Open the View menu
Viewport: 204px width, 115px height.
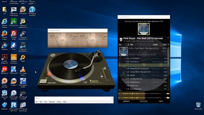46,102
